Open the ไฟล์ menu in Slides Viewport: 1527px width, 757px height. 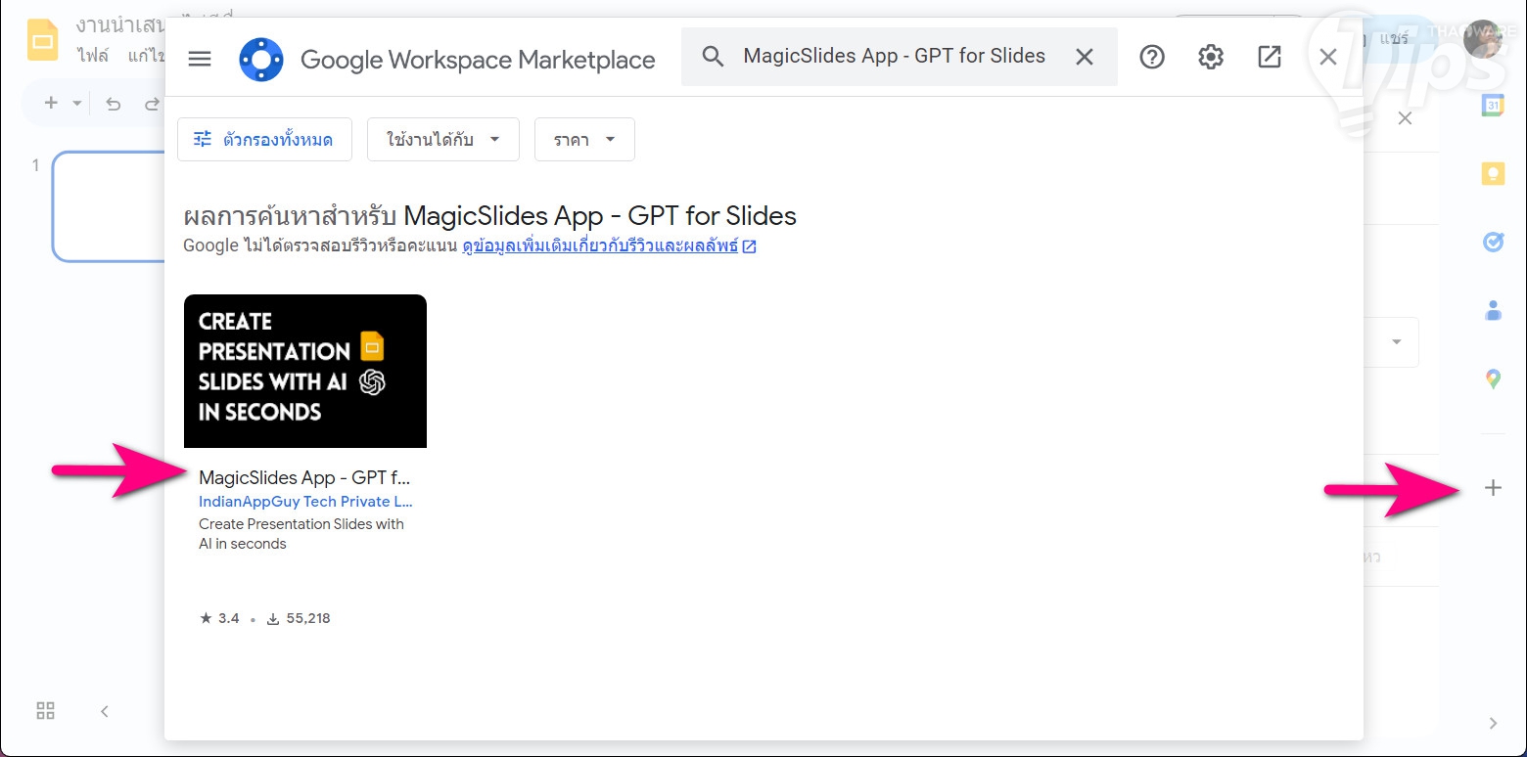coord(93,55)
